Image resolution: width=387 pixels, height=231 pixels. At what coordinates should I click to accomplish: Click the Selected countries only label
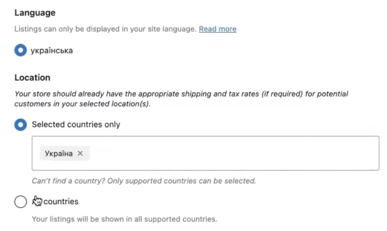click(76, 124)
